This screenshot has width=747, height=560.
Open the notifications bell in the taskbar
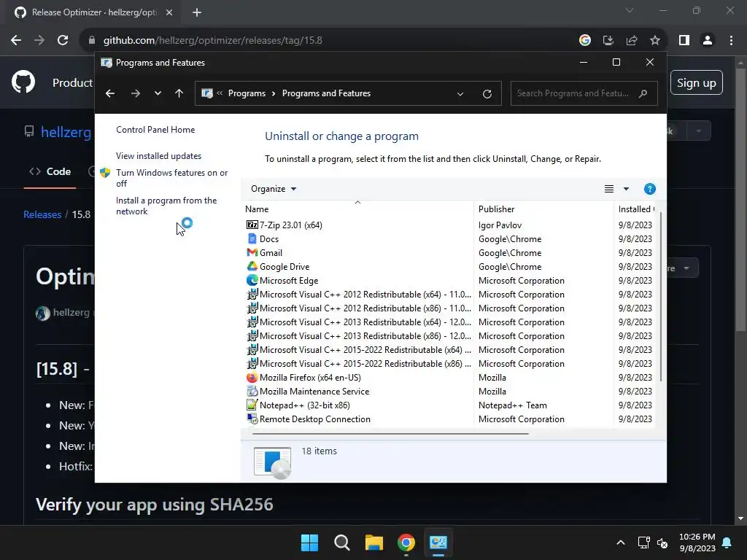727,542
